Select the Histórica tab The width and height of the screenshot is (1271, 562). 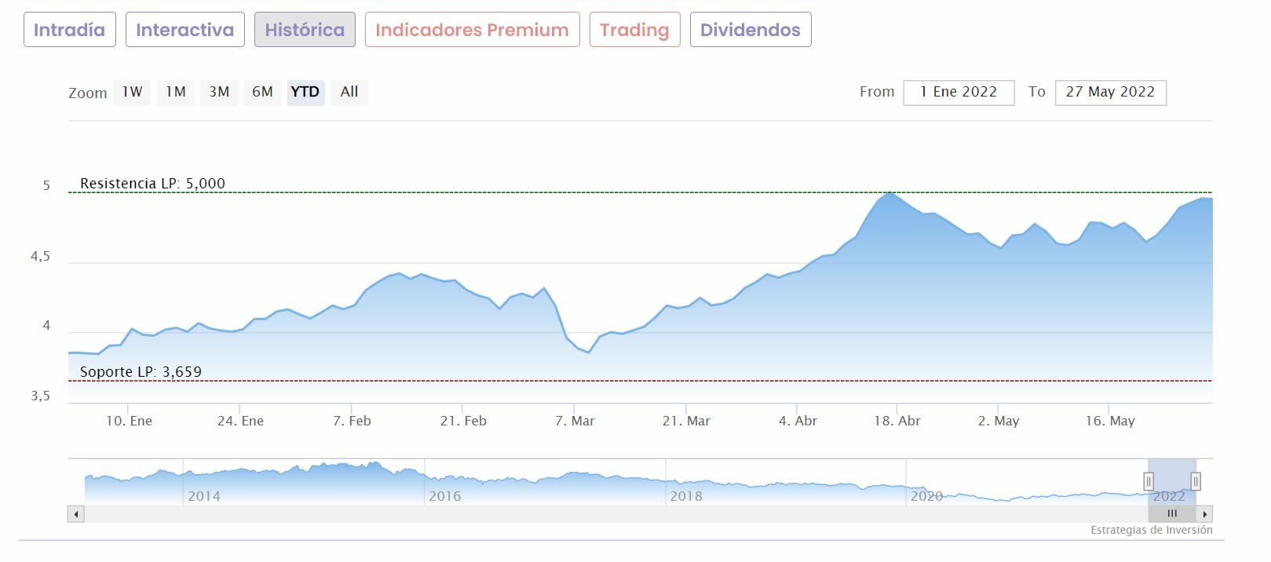coord(305,30)
